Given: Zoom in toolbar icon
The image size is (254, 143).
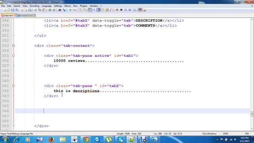Looking at the screenshot, I should [70, 10].
